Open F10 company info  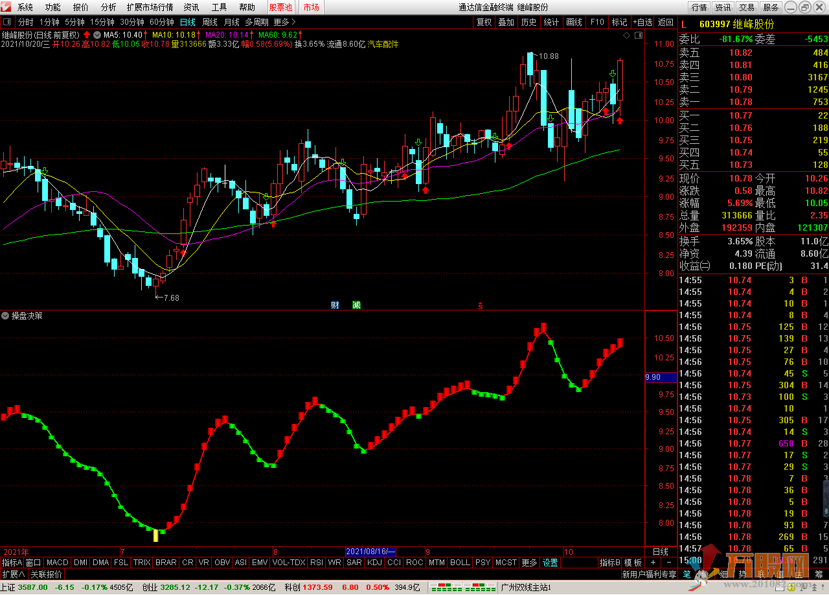596,22
